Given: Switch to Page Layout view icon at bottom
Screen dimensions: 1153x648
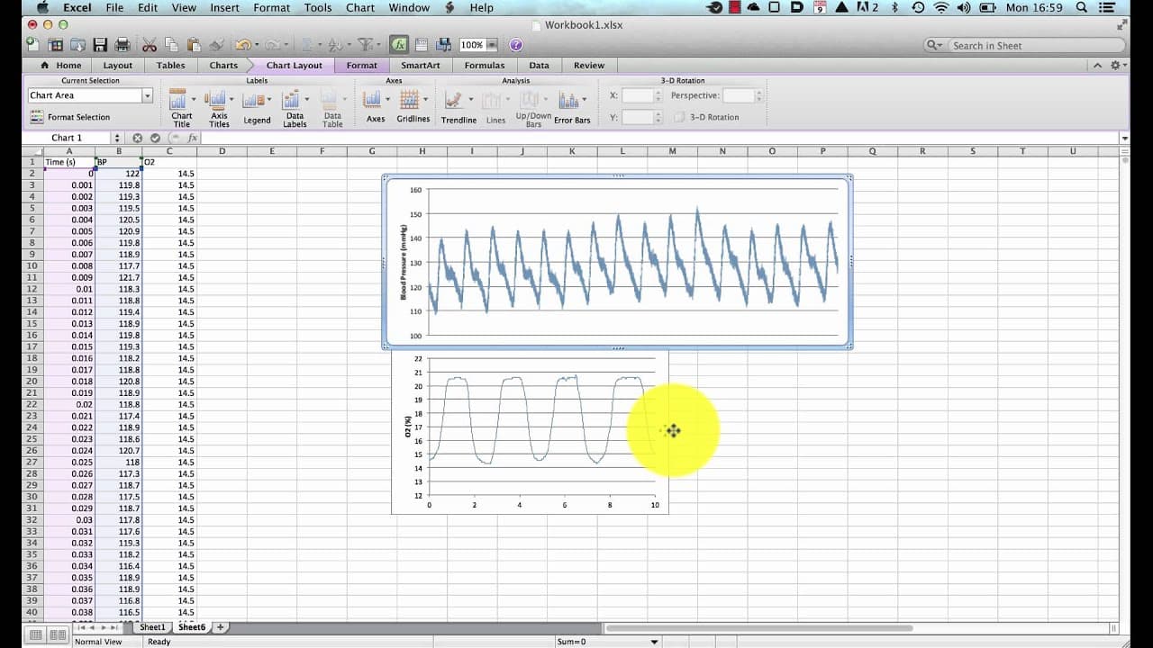Looking at the screenshot, I should 58,635.
